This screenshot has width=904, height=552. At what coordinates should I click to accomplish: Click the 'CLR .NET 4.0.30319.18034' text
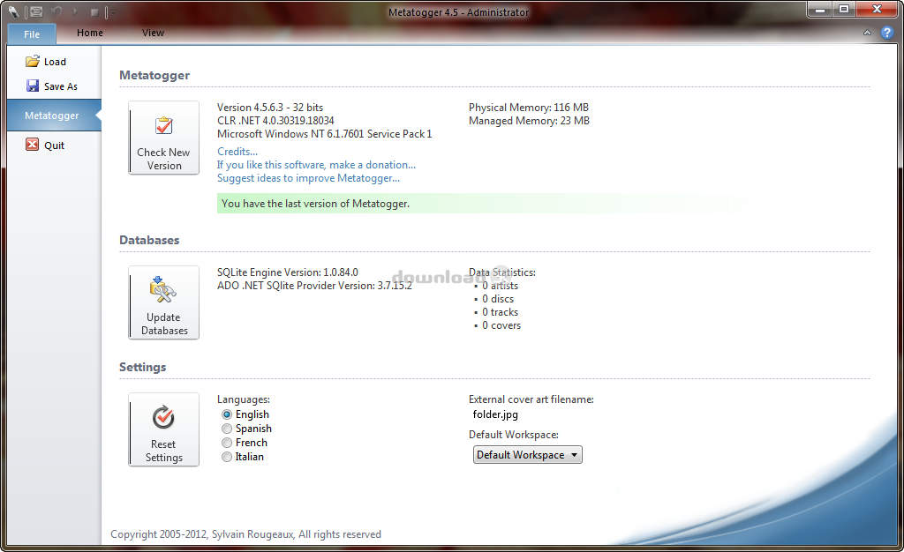tap(275, 120)
